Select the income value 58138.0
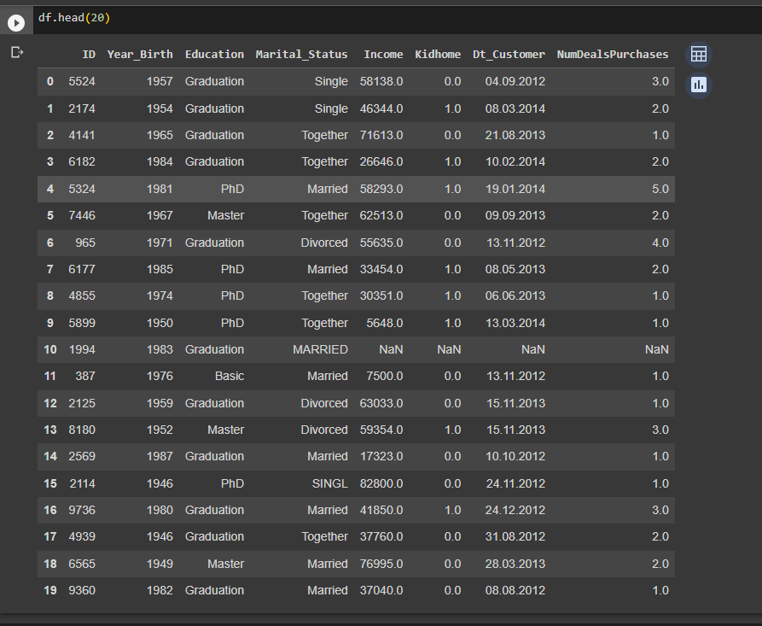The image size is (762, 626). [x=381, y=81]
